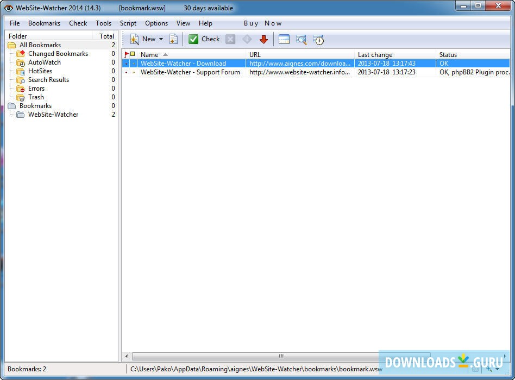The image size is (515, 380).
Task: Click the add bookmark page icon
Action: coord(173,40)
